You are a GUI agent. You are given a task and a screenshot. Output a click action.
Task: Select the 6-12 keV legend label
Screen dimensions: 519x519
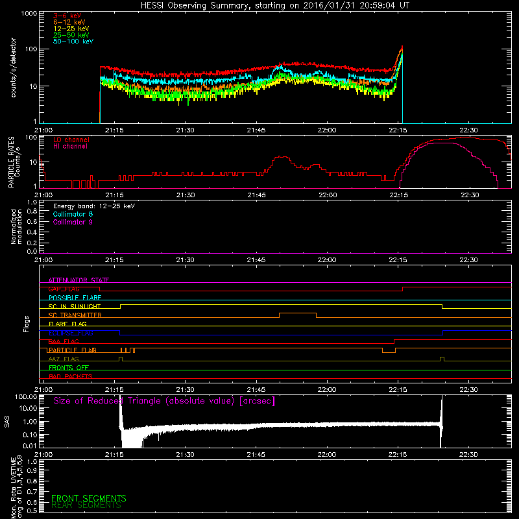69,22
